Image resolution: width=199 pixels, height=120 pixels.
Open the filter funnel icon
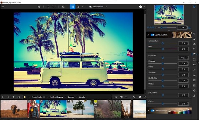(x=134, y=97)
